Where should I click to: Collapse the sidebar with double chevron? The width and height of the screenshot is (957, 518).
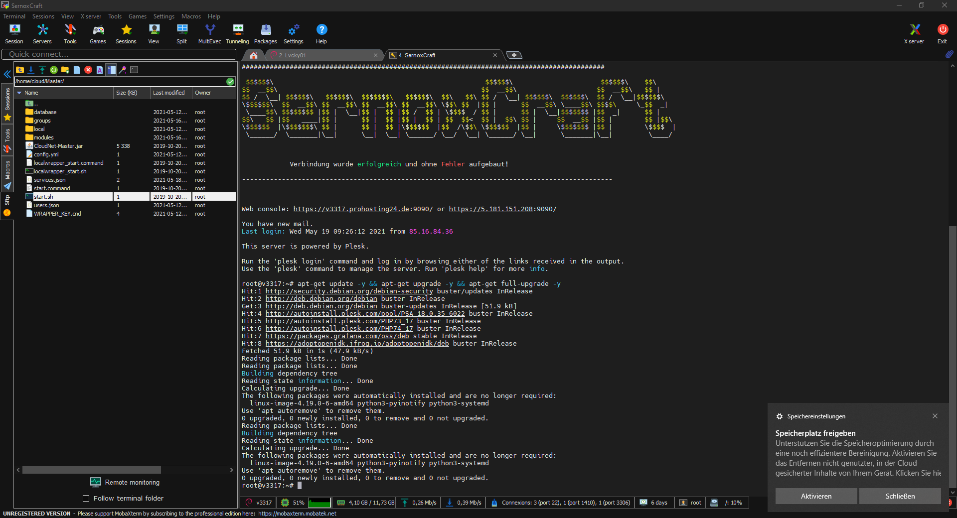coord(7,75)
